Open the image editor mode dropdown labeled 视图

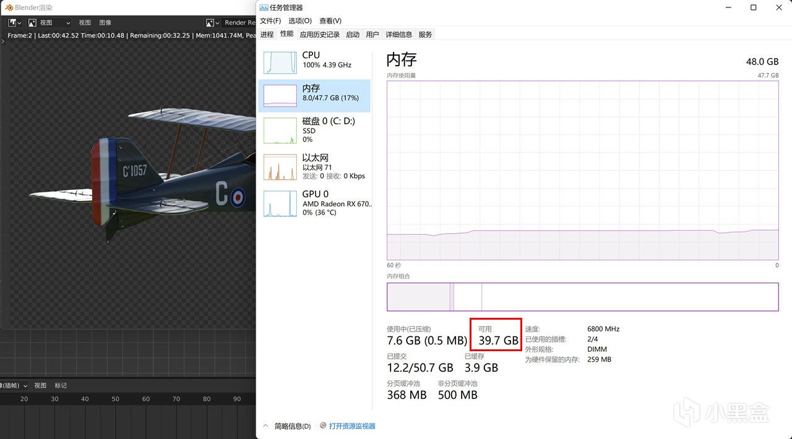click(x=49, y=22)
